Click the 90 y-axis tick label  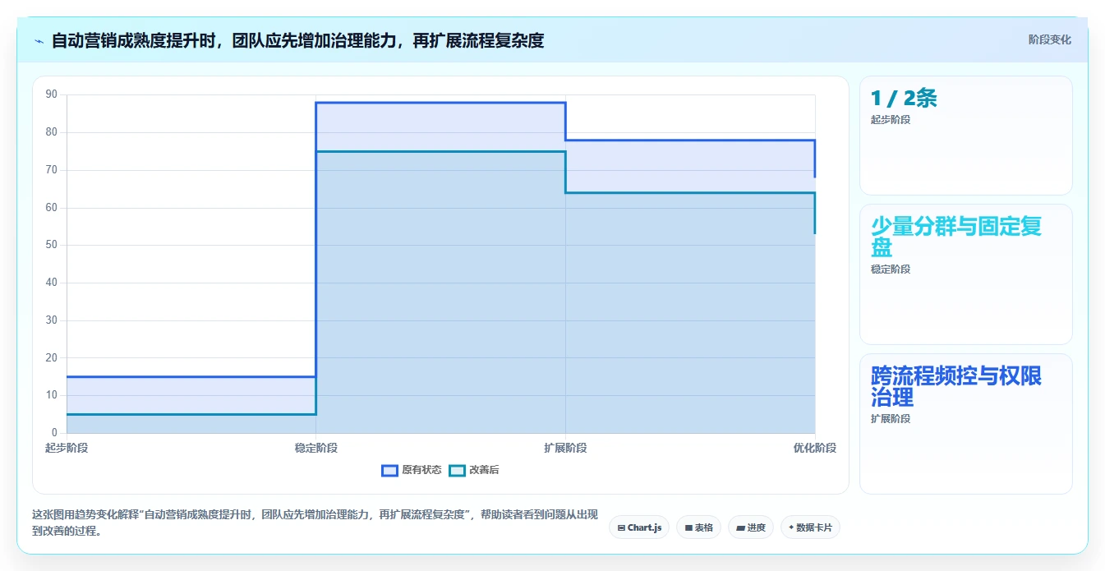click(x=52, y=94)
